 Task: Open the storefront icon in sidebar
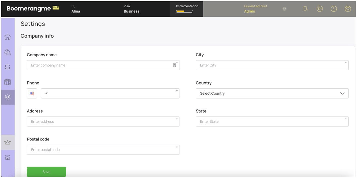click(x=8, y=157)
